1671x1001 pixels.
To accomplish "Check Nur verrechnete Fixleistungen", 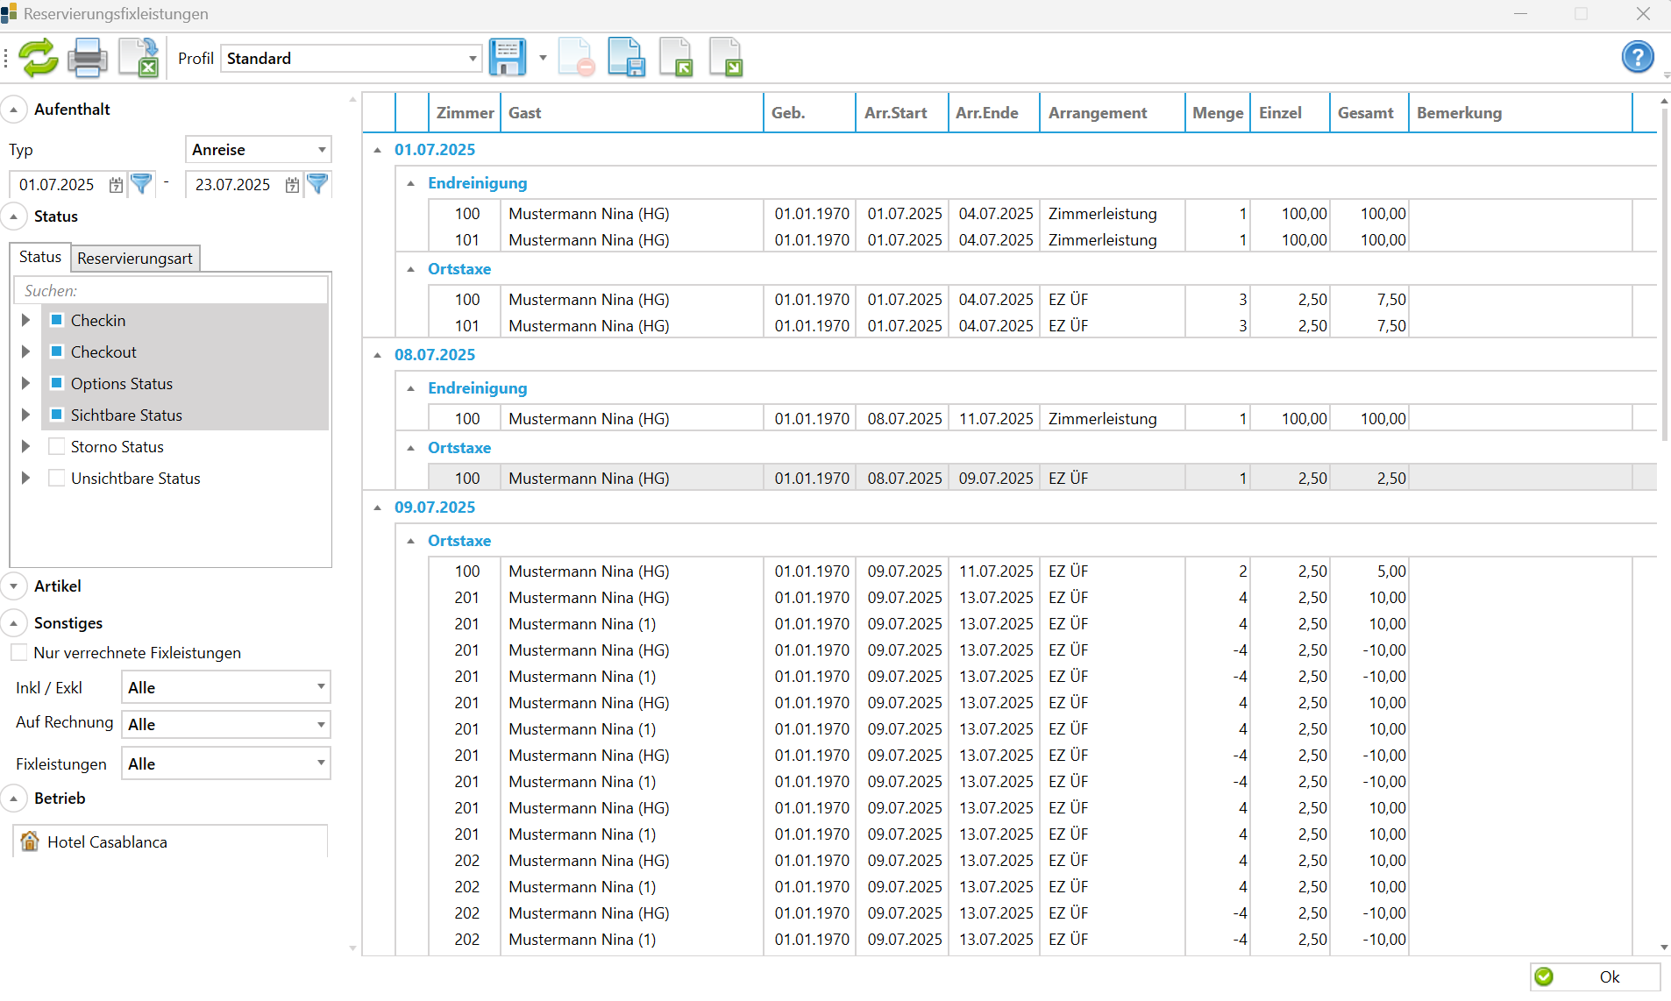I will 18,652.
